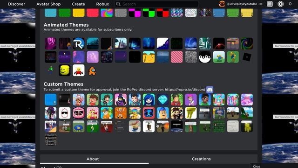Pick the blonde girl with hearts custom theme
Viewport: 298px width, 168px height.
[x=93, y=113]
